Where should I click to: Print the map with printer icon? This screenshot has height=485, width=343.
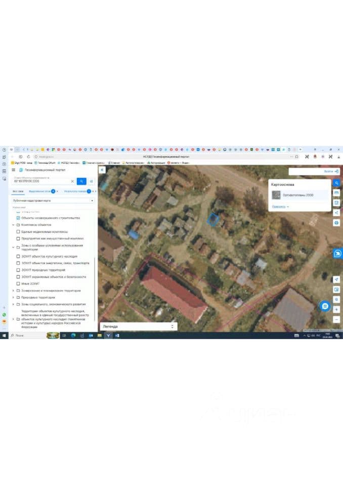336,222
